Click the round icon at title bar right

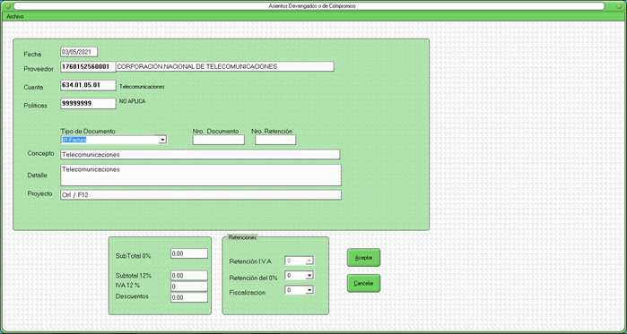coord(619,6)
